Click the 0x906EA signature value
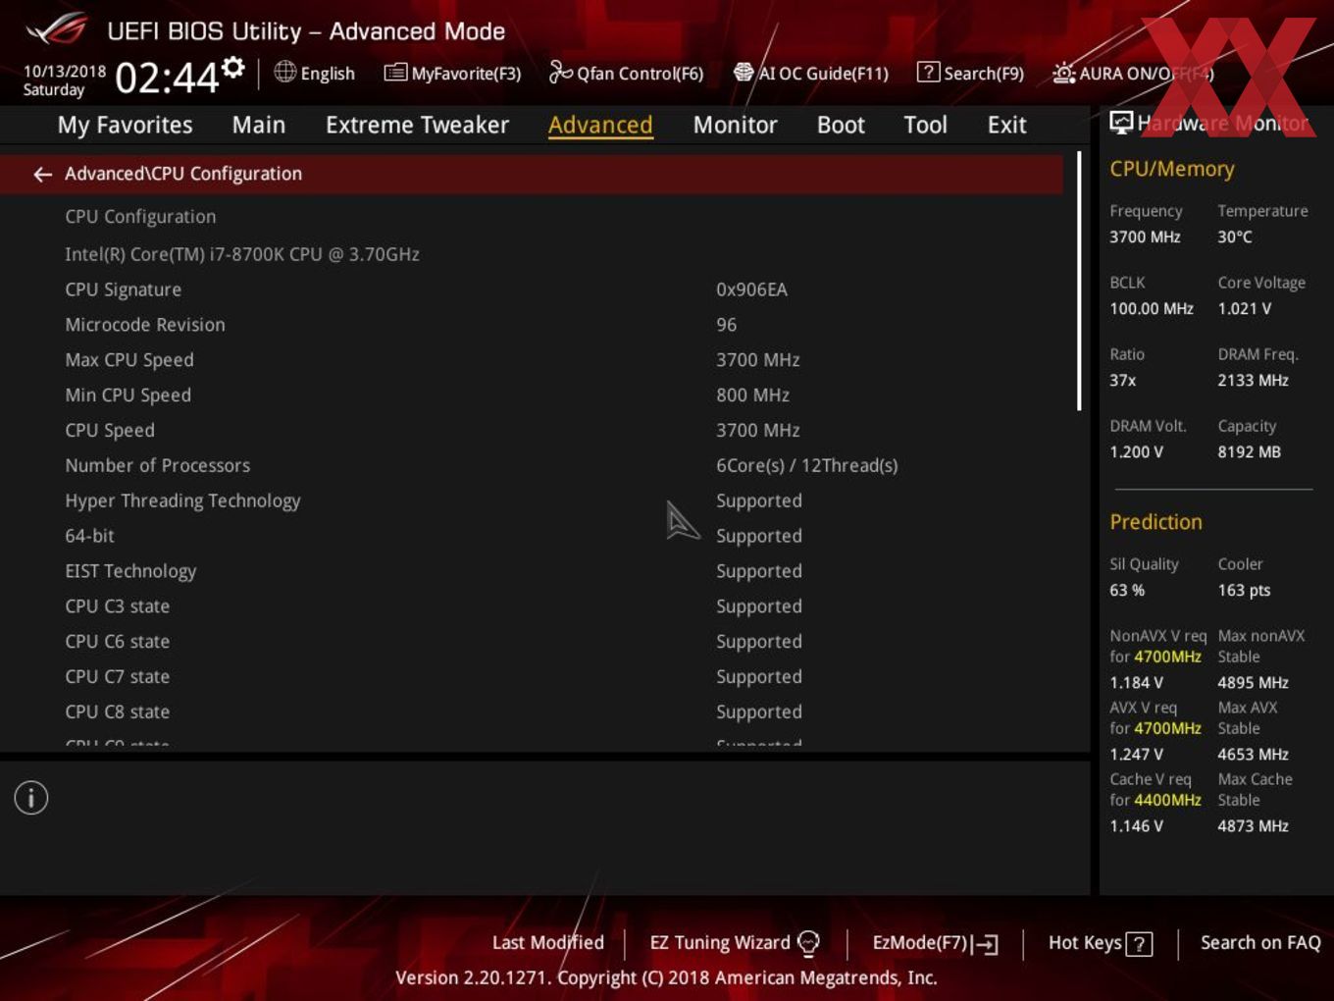The width and height of the screenshot is (1334, 1001). [x=751, y=290]
